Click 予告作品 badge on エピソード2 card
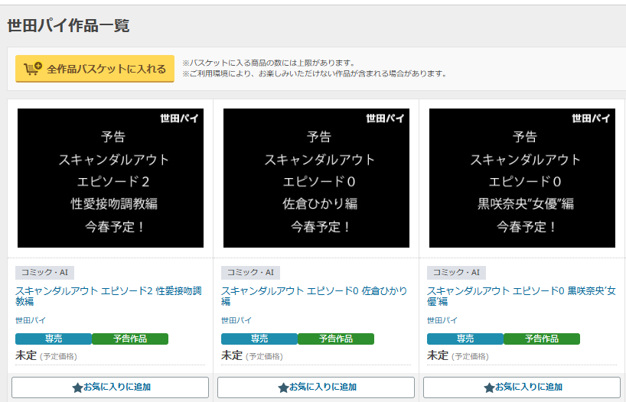 pyautogui.click(x=130, y=339)
